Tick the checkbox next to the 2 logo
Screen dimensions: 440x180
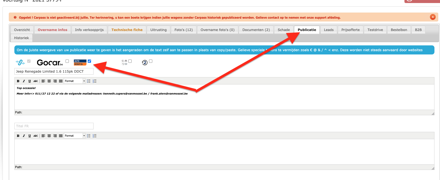tap(151, 61)
